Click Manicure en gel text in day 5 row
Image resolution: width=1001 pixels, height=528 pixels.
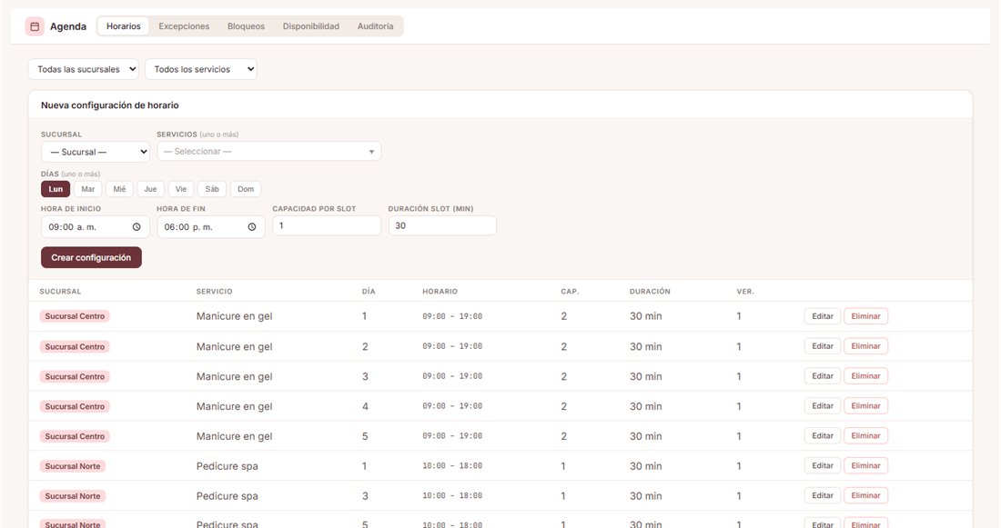pos(234,436)
